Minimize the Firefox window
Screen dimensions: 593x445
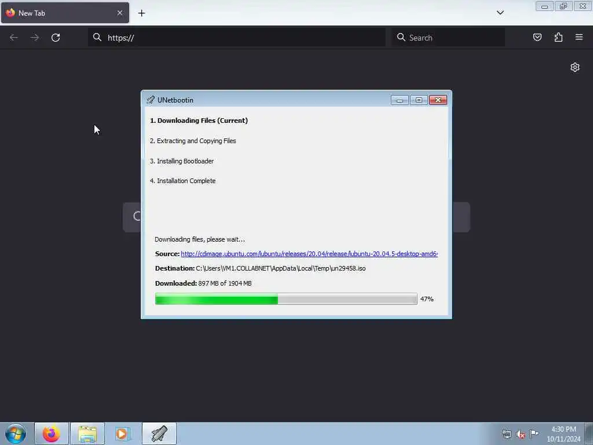coord(544,6)
